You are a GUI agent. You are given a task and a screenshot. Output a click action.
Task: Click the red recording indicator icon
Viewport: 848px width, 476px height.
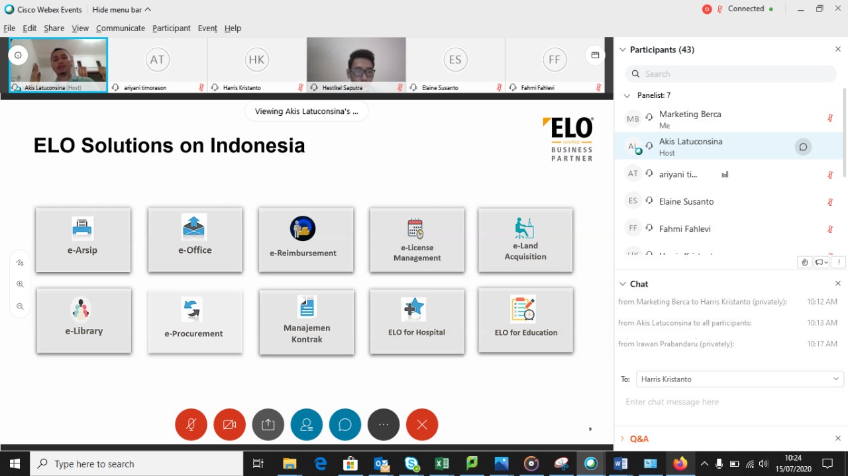(x=707, y=9)
